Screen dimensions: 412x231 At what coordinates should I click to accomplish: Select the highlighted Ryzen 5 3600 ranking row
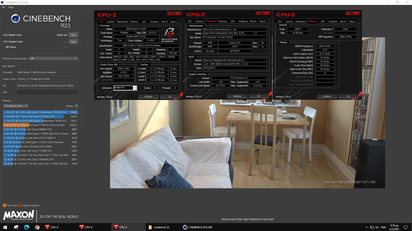[x=40, y=125]
